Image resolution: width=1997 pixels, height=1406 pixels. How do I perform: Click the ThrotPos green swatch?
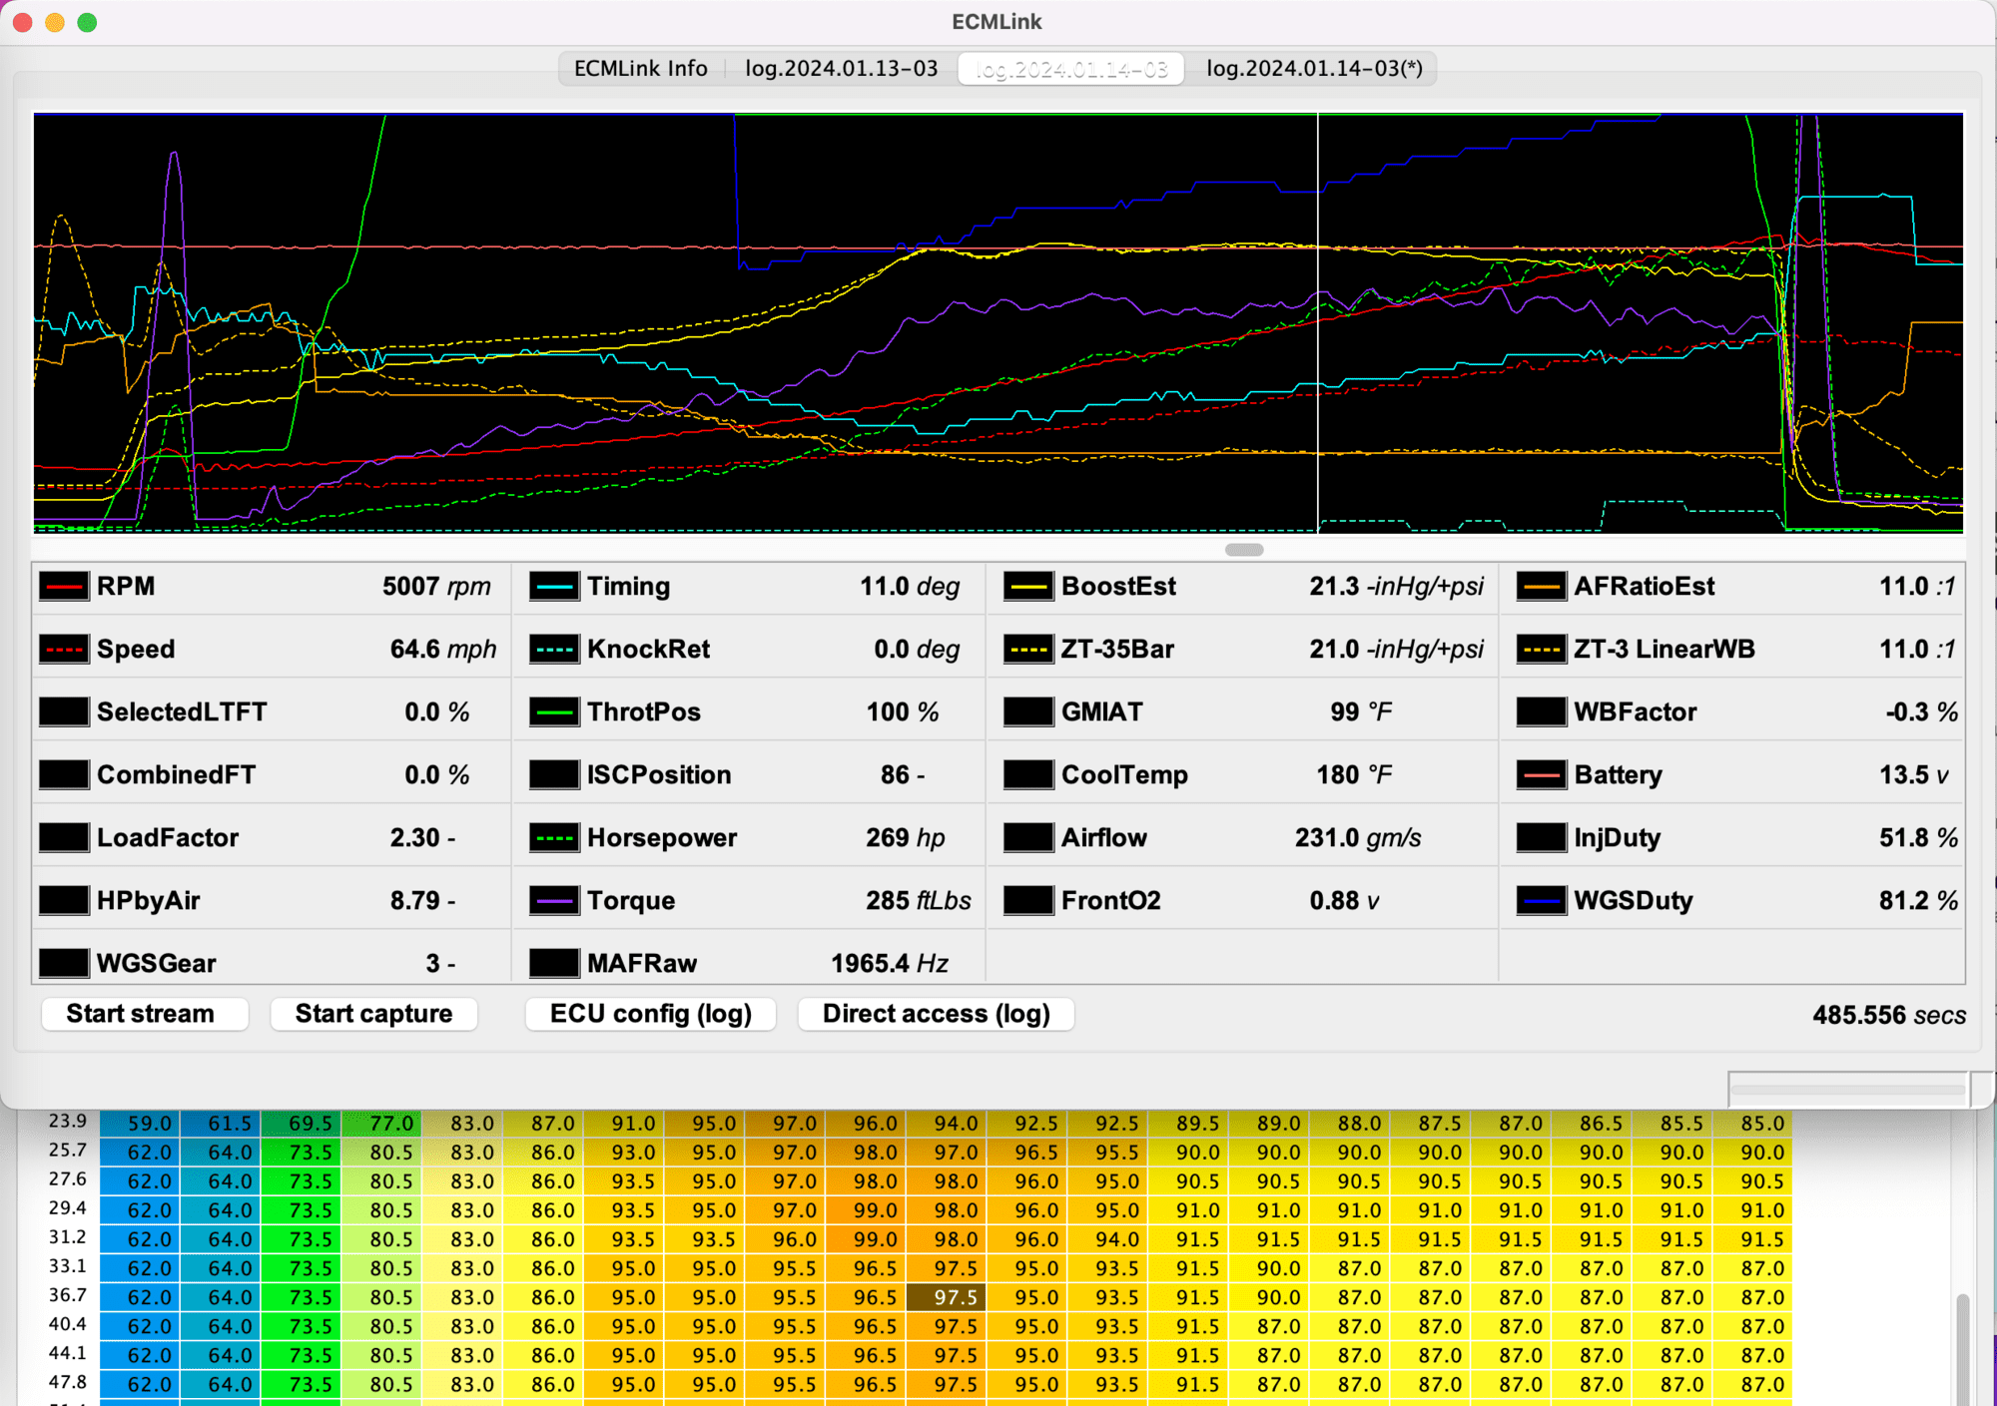pyautogui.click(x=554, y=712)
